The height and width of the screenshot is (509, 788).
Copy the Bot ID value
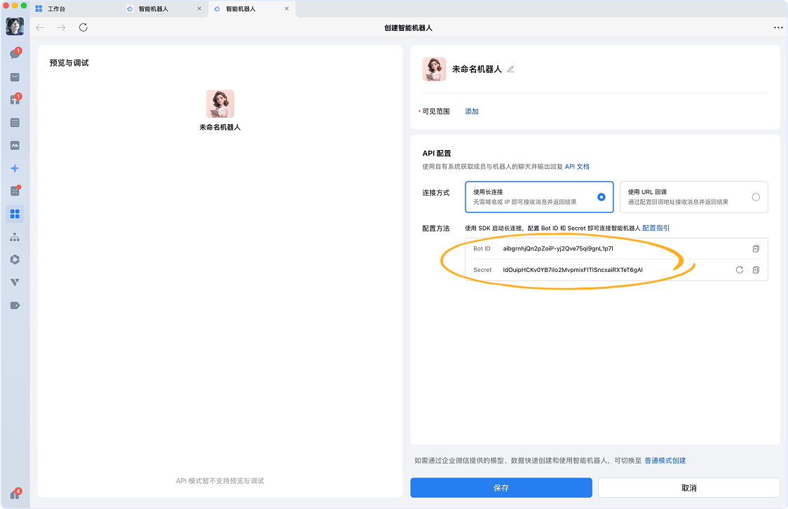[756, 249]
